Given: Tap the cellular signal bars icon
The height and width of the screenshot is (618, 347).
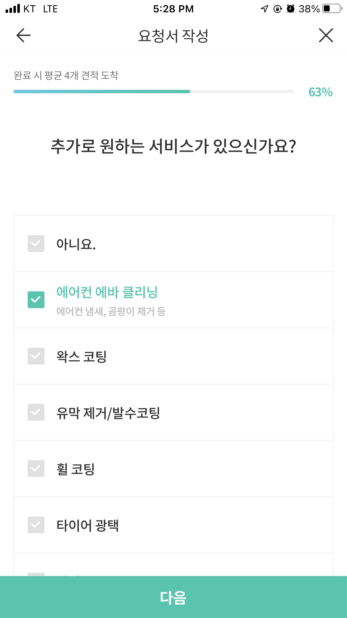Looking at the screenshot, I should pos(13,9).
